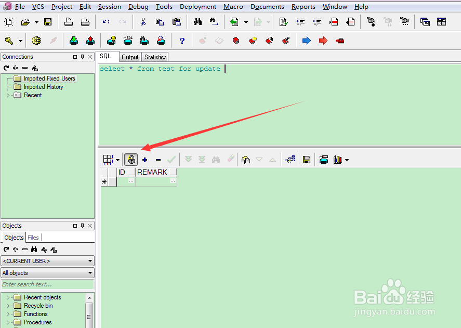Open the Tools menu
This screenshot has width=461, height=328.
tap(164, 6)
